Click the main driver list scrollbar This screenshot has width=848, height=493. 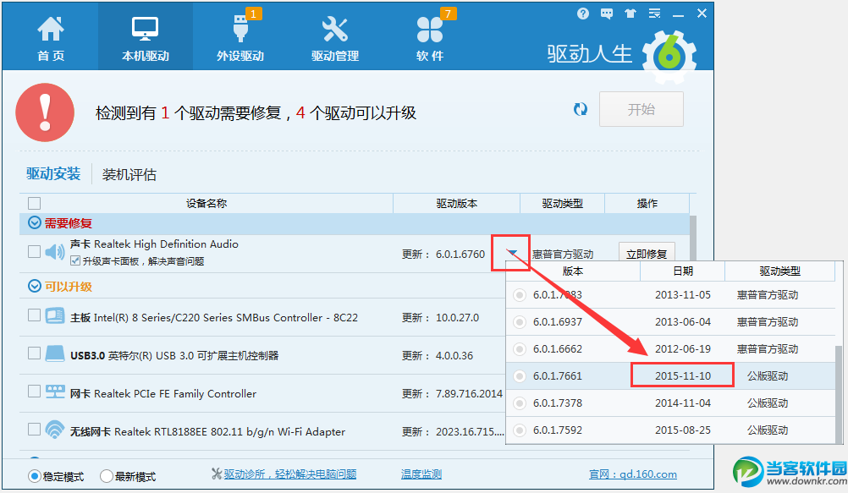tap(693, 238)
